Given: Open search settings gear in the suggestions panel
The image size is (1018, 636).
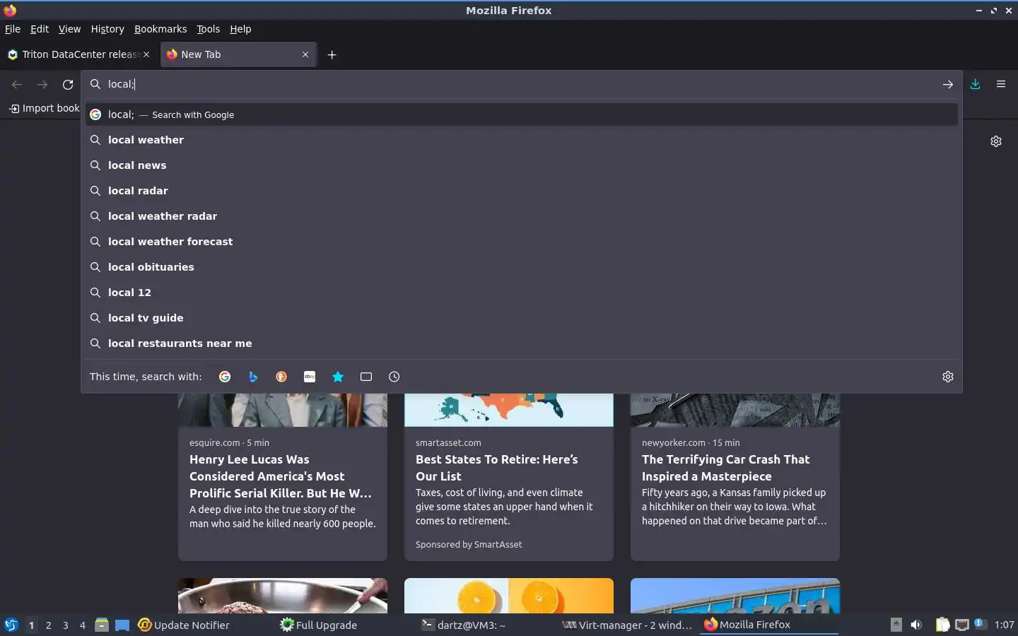Looking at the screenshot, I should [x=948, y=377].
